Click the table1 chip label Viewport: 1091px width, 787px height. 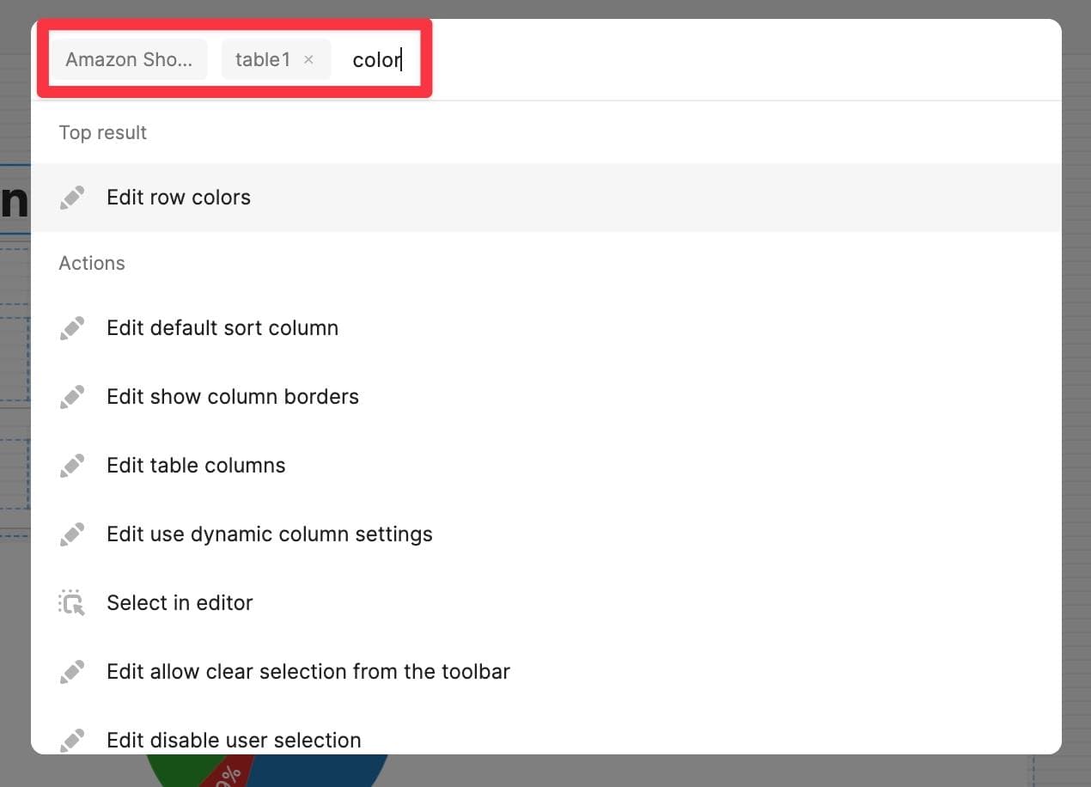(x=262, y=59)
